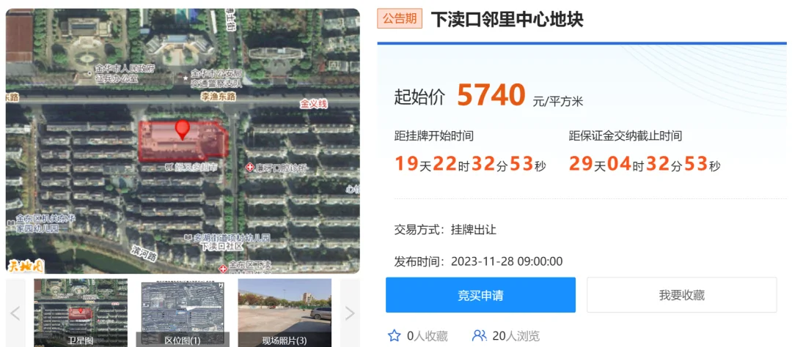The width and height of the screenshot is (792, 347).
Task: Go to previous thumbnails with left arrow
Action: coord(15,313)
